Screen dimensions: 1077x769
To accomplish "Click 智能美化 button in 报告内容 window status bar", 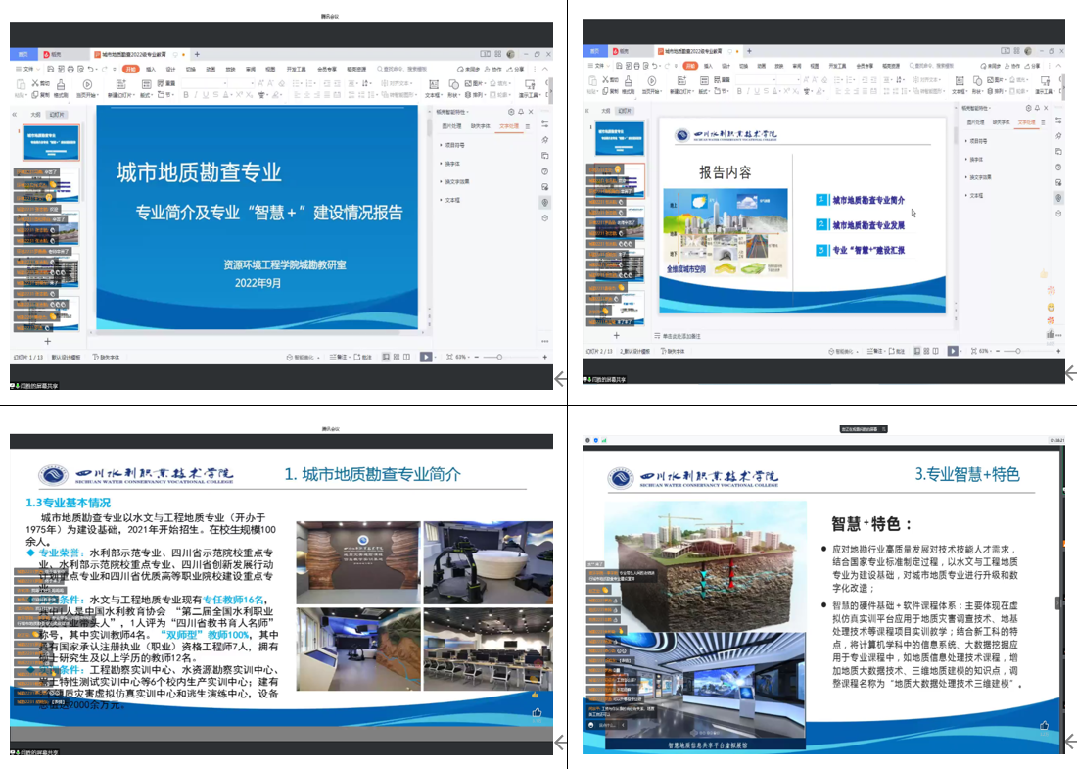I will 843,351.
